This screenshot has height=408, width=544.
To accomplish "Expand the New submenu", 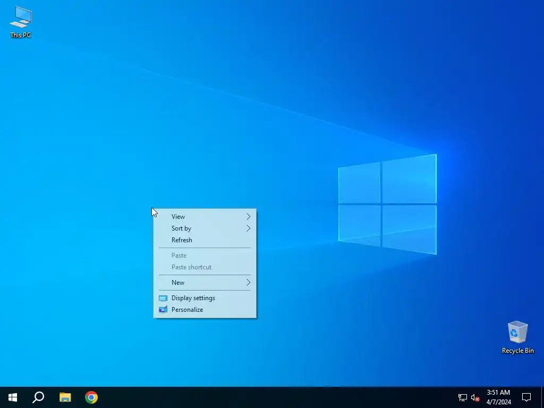I will (x=205, y=283).
